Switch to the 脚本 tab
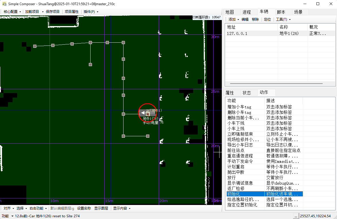 tap(281, 12)
